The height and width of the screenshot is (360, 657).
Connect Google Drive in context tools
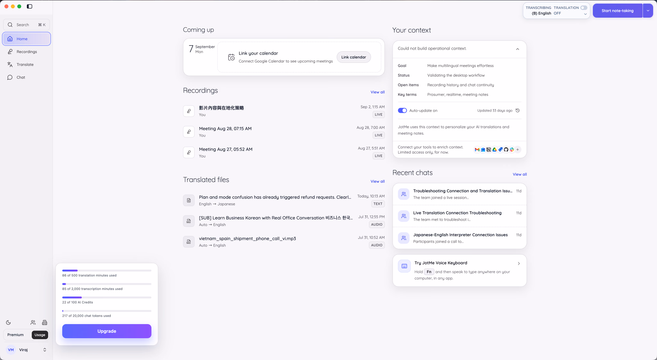(494, 150)
